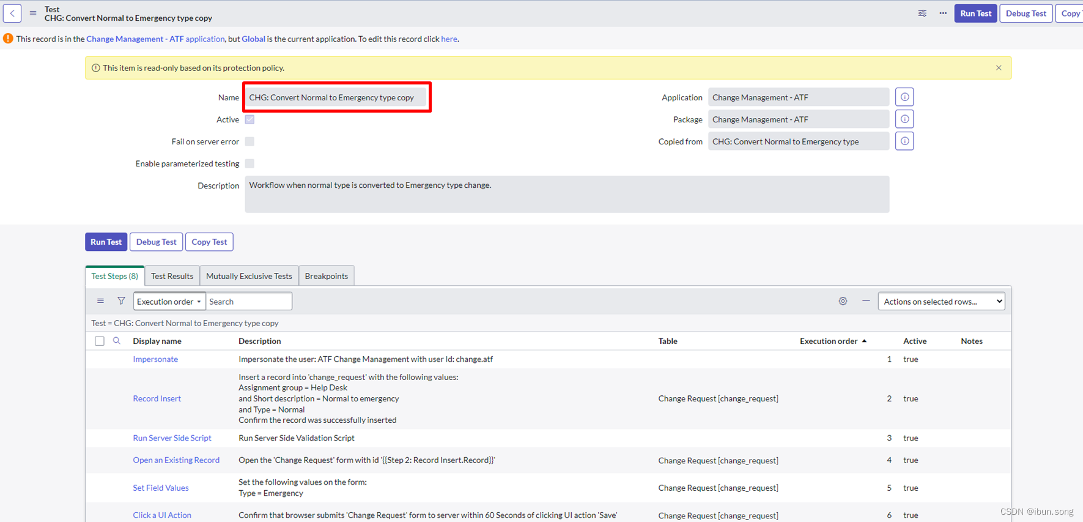Click the Name field value
This screenshot has height=522, width=1083.
click(x=336, y=97)
